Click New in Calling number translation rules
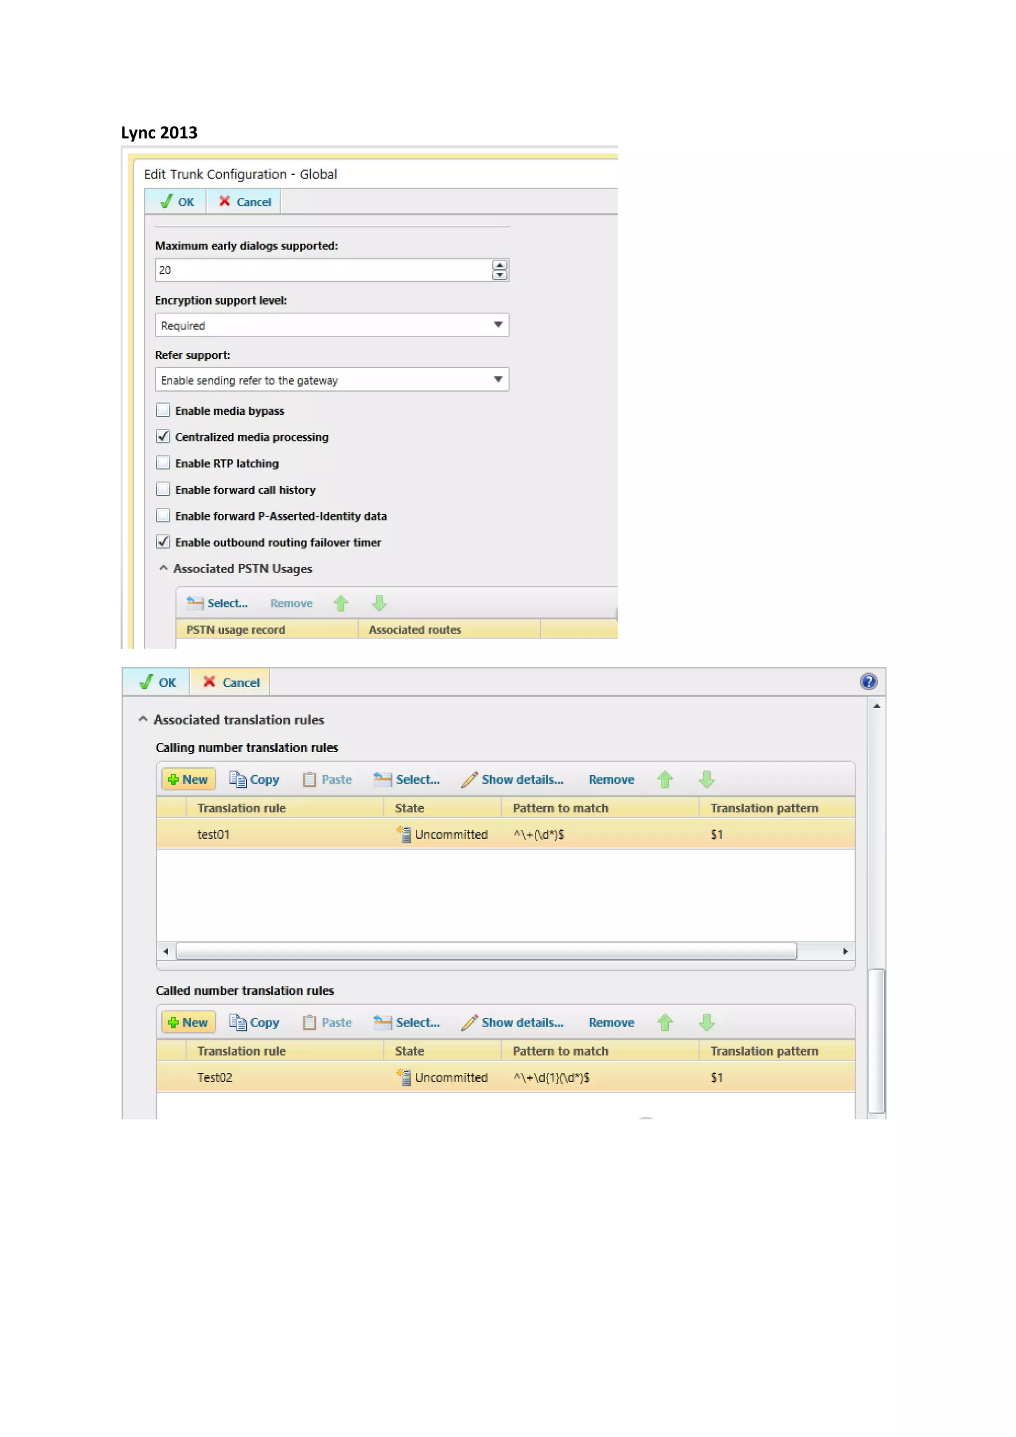 (189, 779)
